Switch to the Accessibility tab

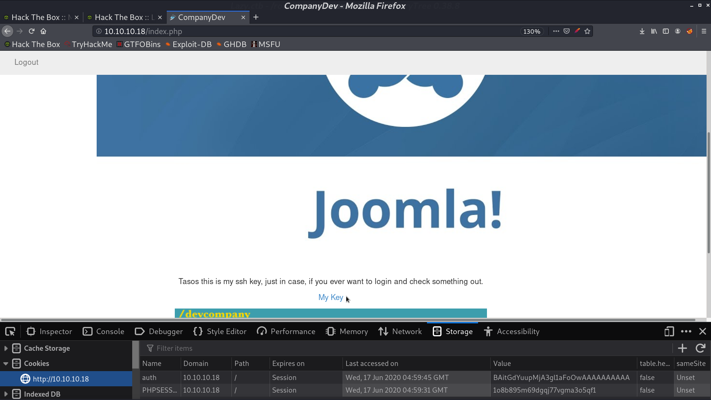pos(512,331)
